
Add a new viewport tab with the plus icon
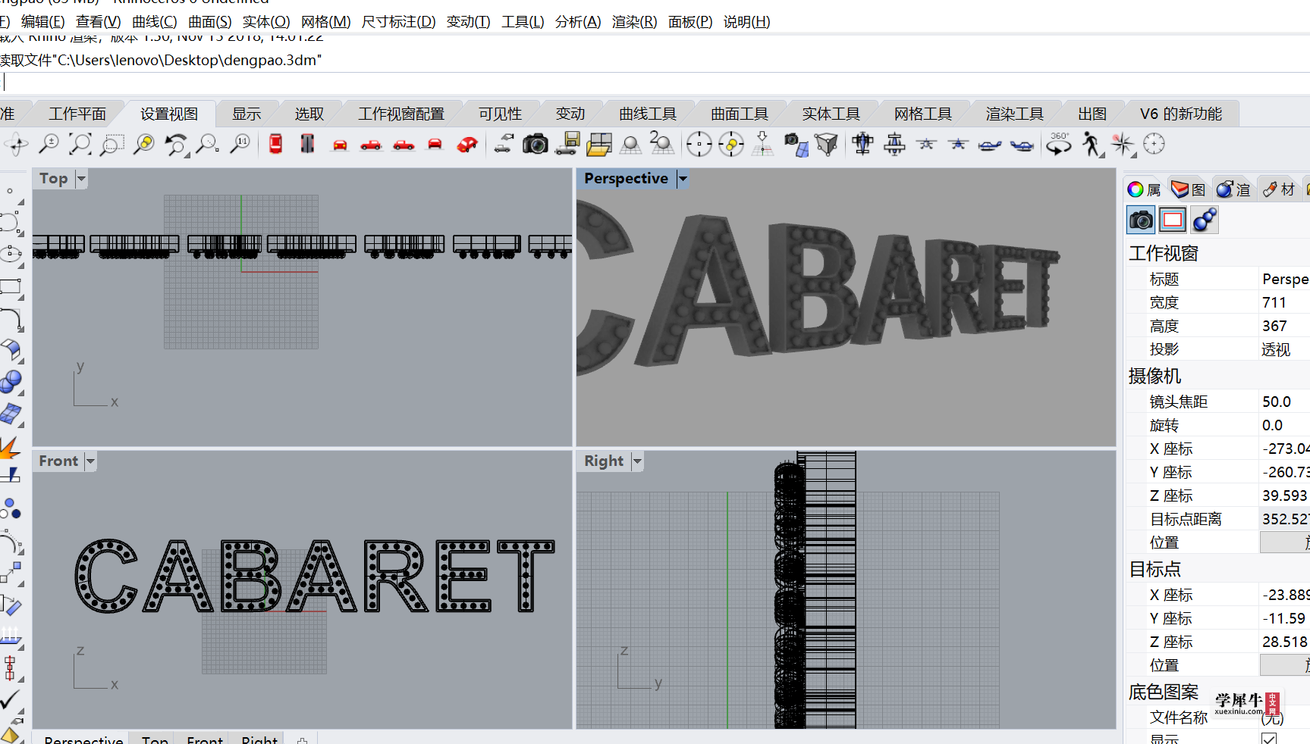pos(303,740)
